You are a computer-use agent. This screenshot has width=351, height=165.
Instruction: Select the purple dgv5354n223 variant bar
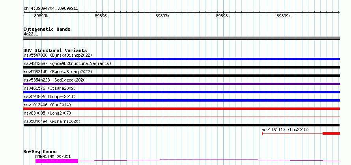pyautogui.click(x=181, y=84)
